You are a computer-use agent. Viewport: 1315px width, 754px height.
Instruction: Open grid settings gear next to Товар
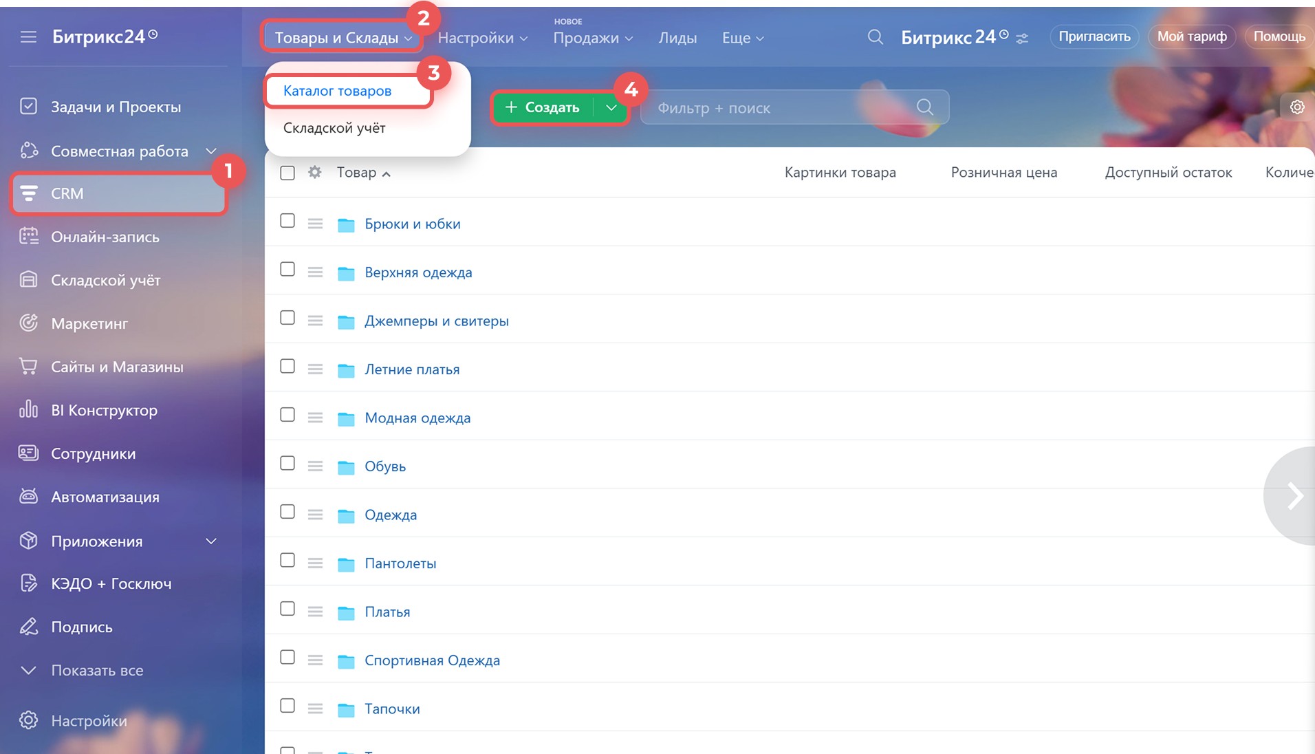(315, 173)
